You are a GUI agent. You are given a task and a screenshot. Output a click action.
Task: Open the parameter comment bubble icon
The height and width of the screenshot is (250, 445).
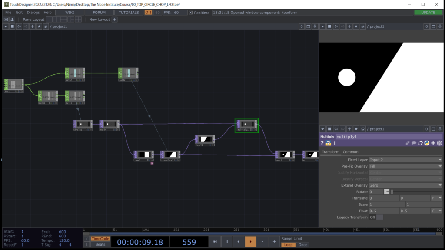414,143
